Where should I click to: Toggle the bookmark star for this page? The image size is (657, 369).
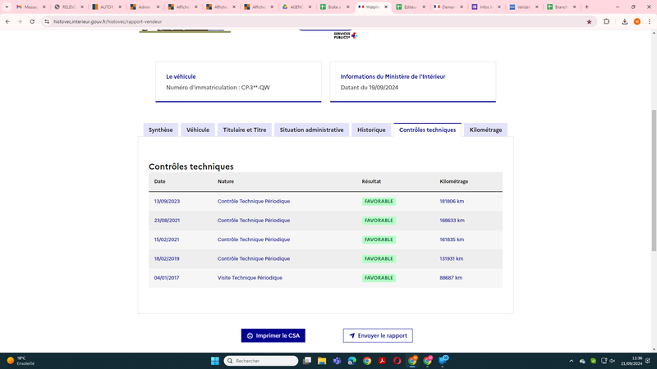point(589,22)
